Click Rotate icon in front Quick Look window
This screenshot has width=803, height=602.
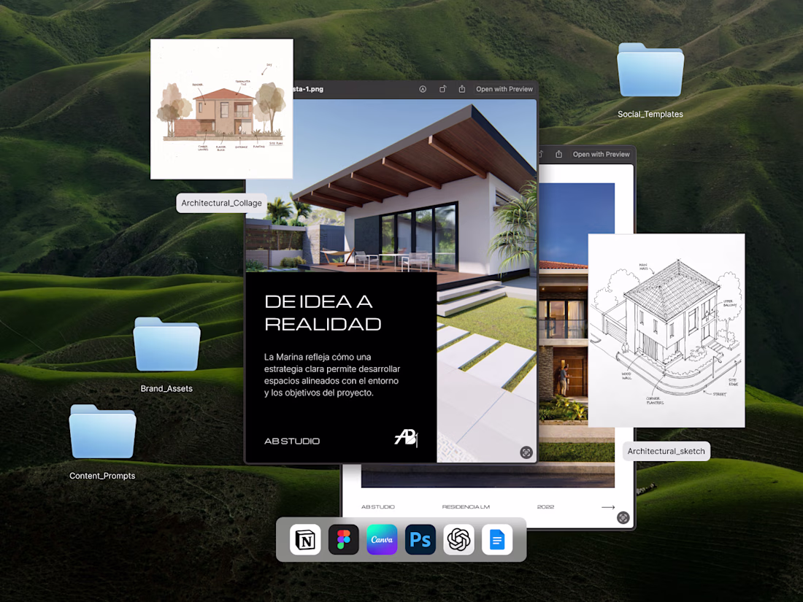click(x=442, y=89)
